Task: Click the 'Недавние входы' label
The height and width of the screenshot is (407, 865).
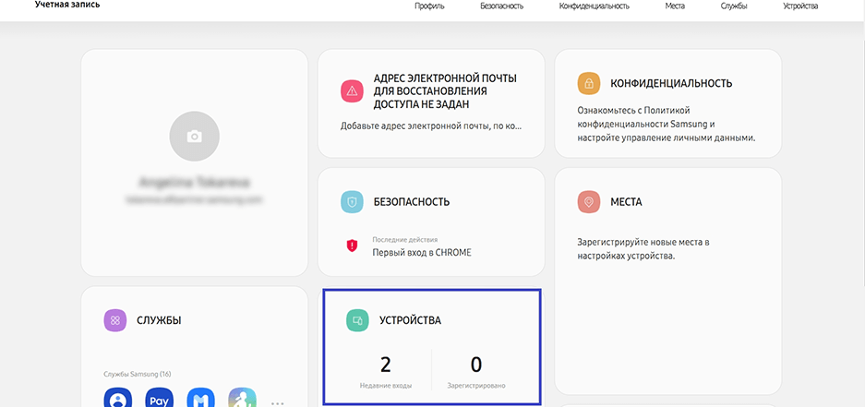Action: pos(386,386)
